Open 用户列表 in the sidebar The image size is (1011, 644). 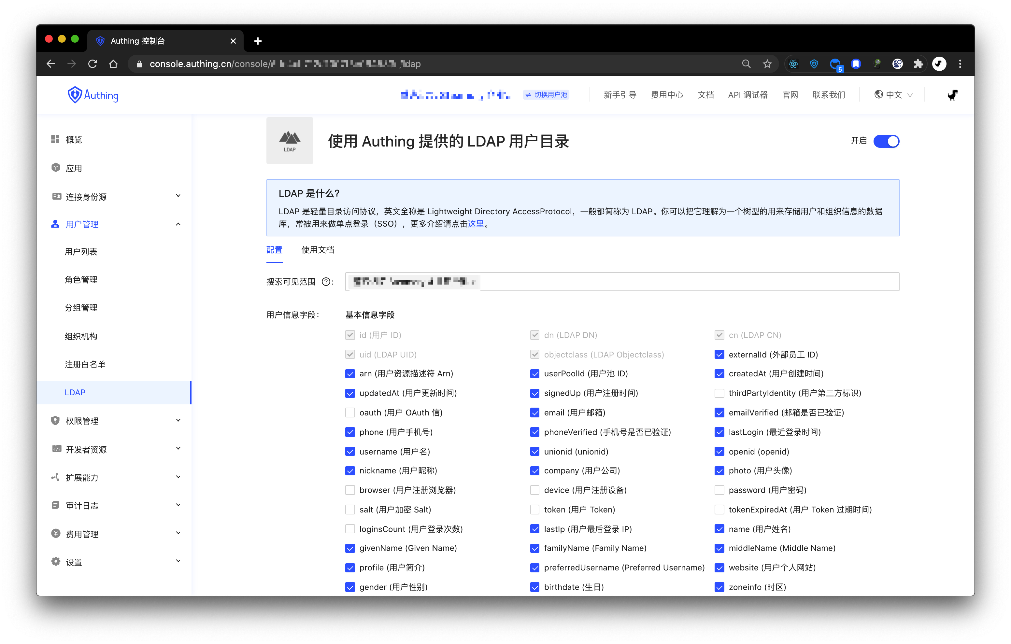click(x=81, y=251)
